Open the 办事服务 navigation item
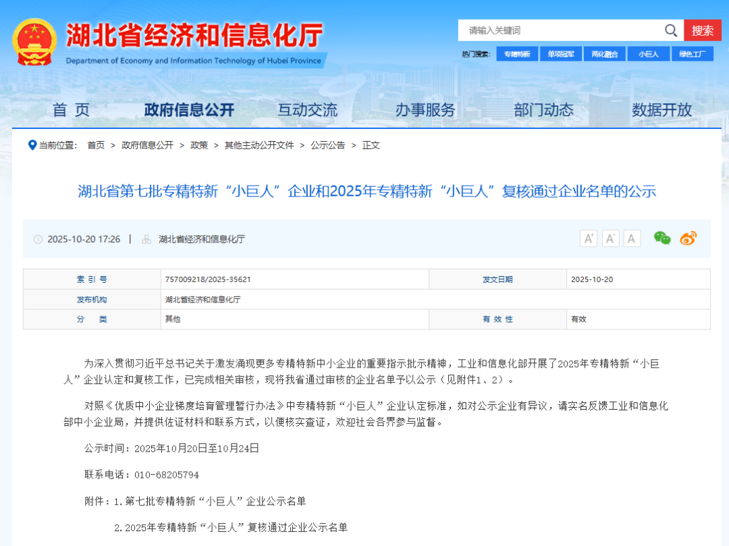 coord(425,110)
